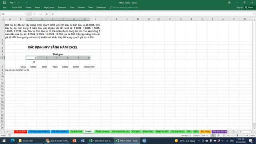The image size is (256, 144).
Task: Switch to the Insert ribbon tab
Action: (x=37, y=8)
